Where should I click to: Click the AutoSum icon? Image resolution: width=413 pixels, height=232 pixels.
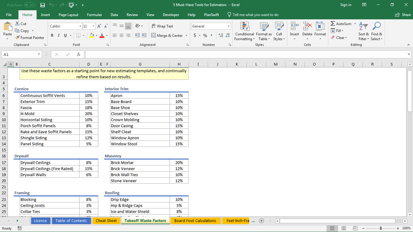(x=333, y=24)
